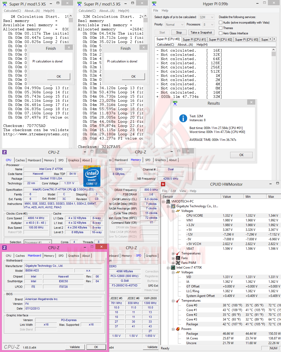Image resolution: width=281 pixels, height=352 pixels.
Task: Expand the Gigabyte Temperatures node
Action: pos(173,253)
